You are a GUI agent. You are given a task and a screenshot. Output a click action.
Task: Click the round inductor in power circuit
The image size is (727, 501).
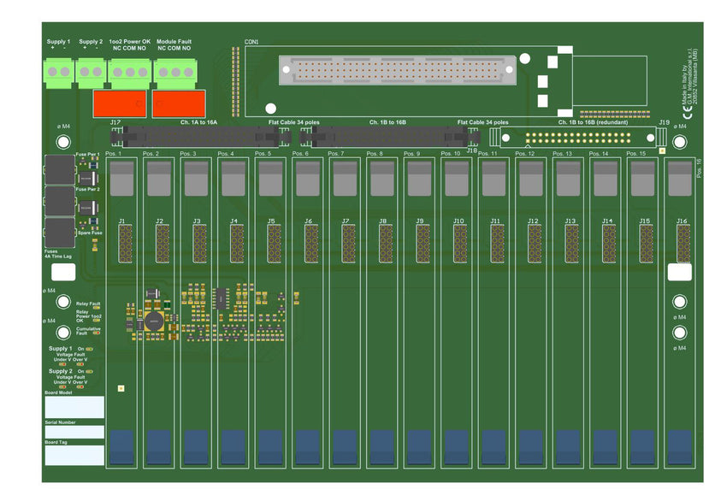154,321
